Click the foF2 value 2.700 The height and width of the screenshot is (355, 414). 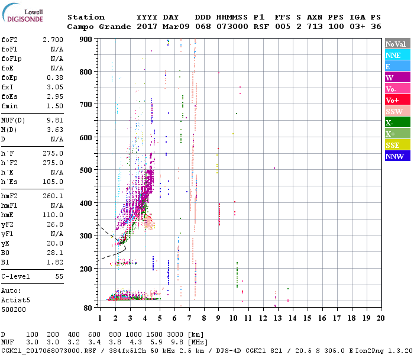click(x=53, y=40)
